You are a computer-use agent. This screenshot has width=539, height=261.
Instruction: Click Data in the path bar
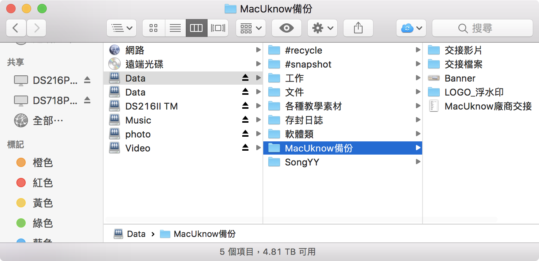coord(136,234)
